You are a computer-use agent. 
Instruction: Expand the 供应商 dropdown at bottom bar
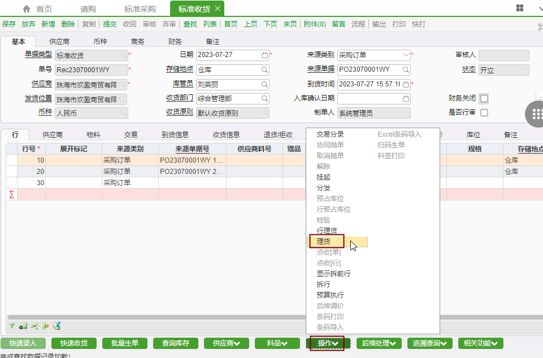(x=227, y=343)
